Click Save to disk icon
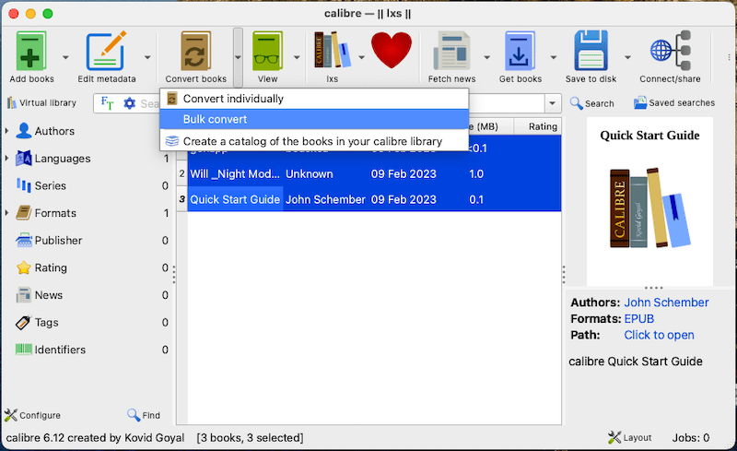 tap(591, 51)
